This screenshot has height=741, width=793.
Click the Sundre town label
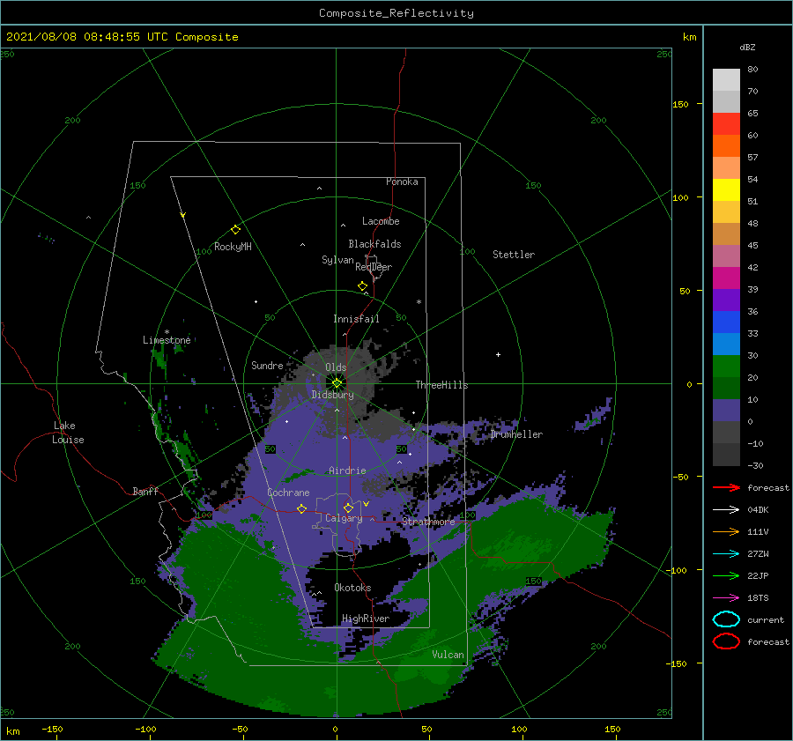(x=267, y=365)
